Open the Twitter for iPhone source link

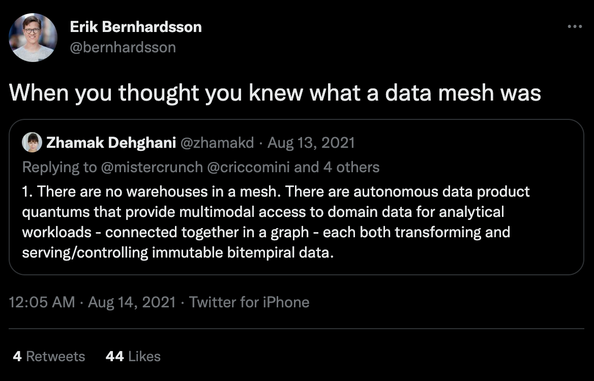(249, 302)
